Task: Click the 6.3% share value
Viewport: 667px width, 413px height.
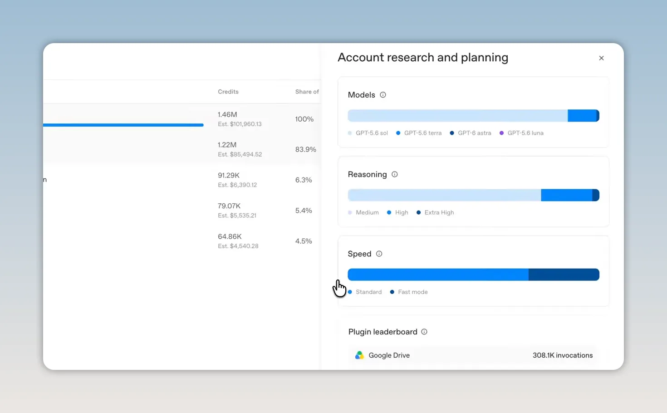Action: [x=304, y=180]
